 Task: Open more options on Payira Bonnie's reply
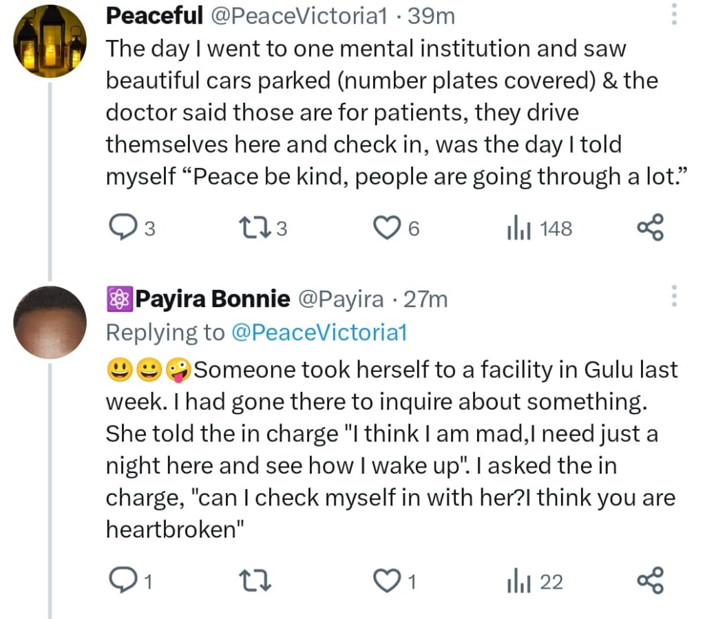click(674, 296)
